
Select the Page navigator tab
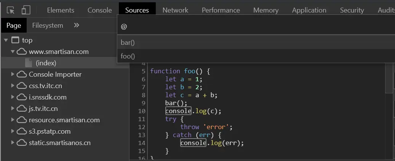coord(14,25)
